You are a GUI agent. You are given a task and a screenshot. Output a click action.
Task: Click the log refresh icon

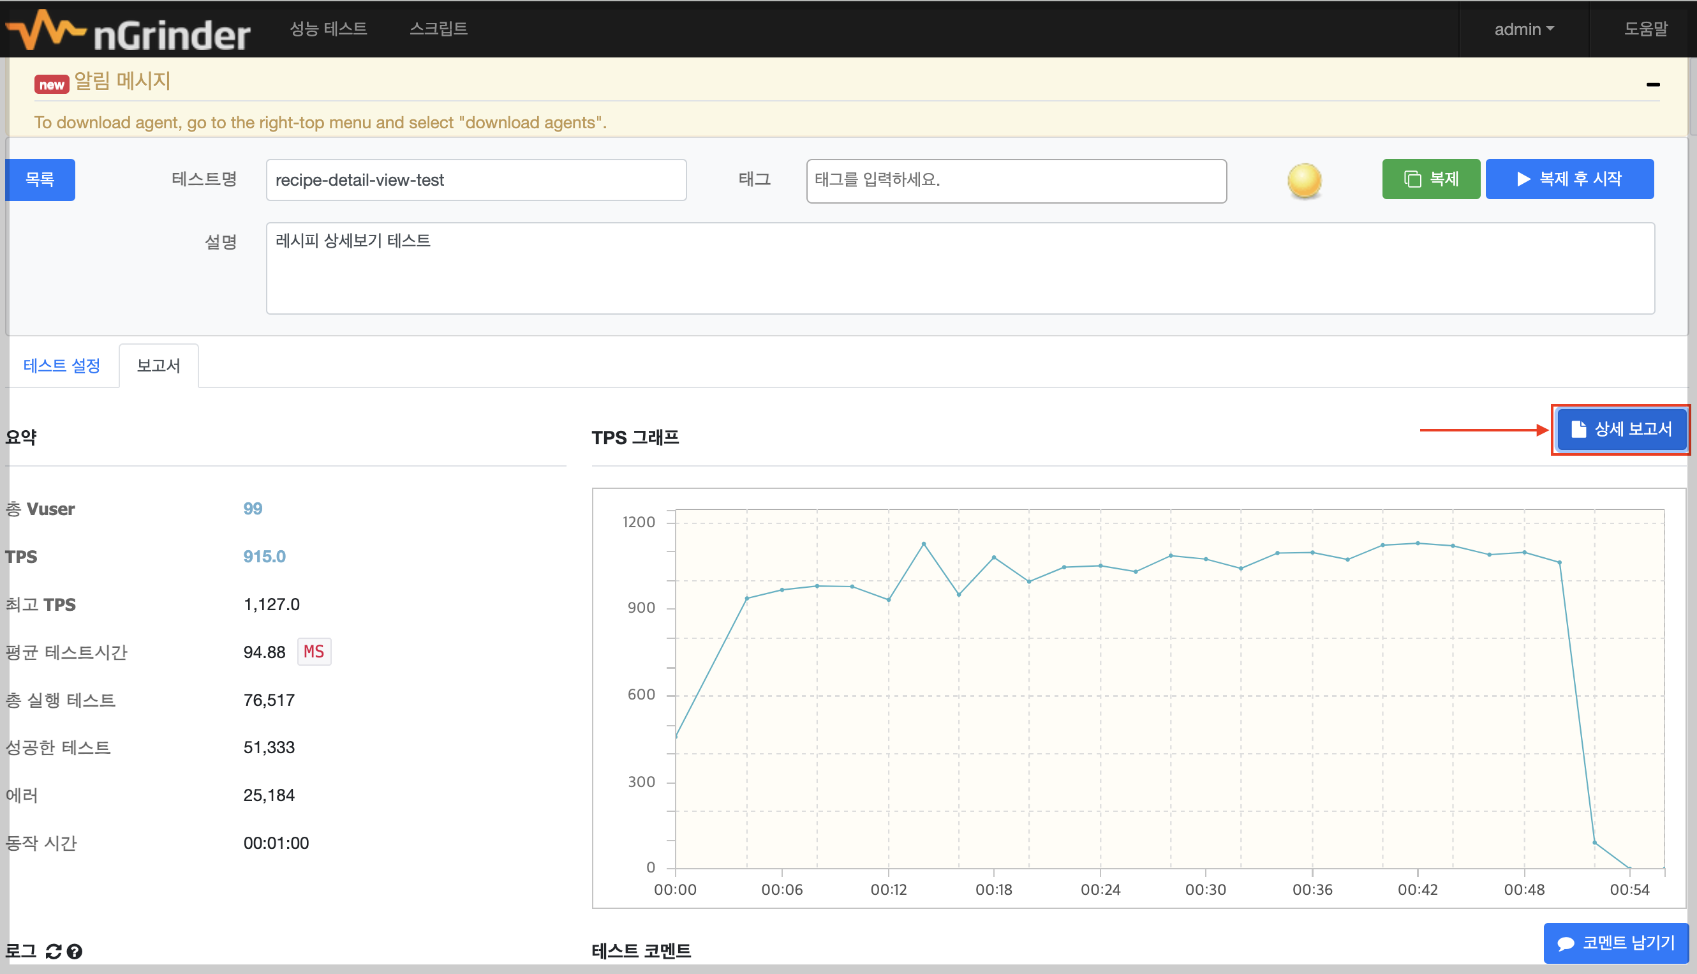[x=54, y=950]
